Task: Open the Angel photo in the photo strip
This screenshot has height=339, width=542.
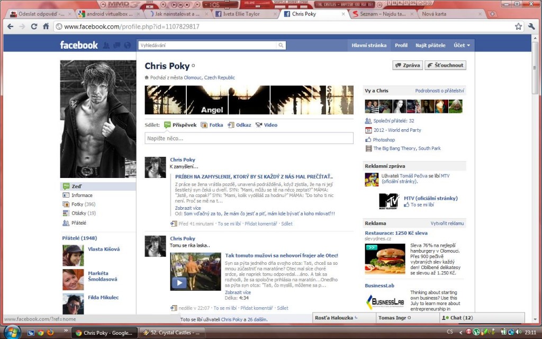Action: [207, 100]
